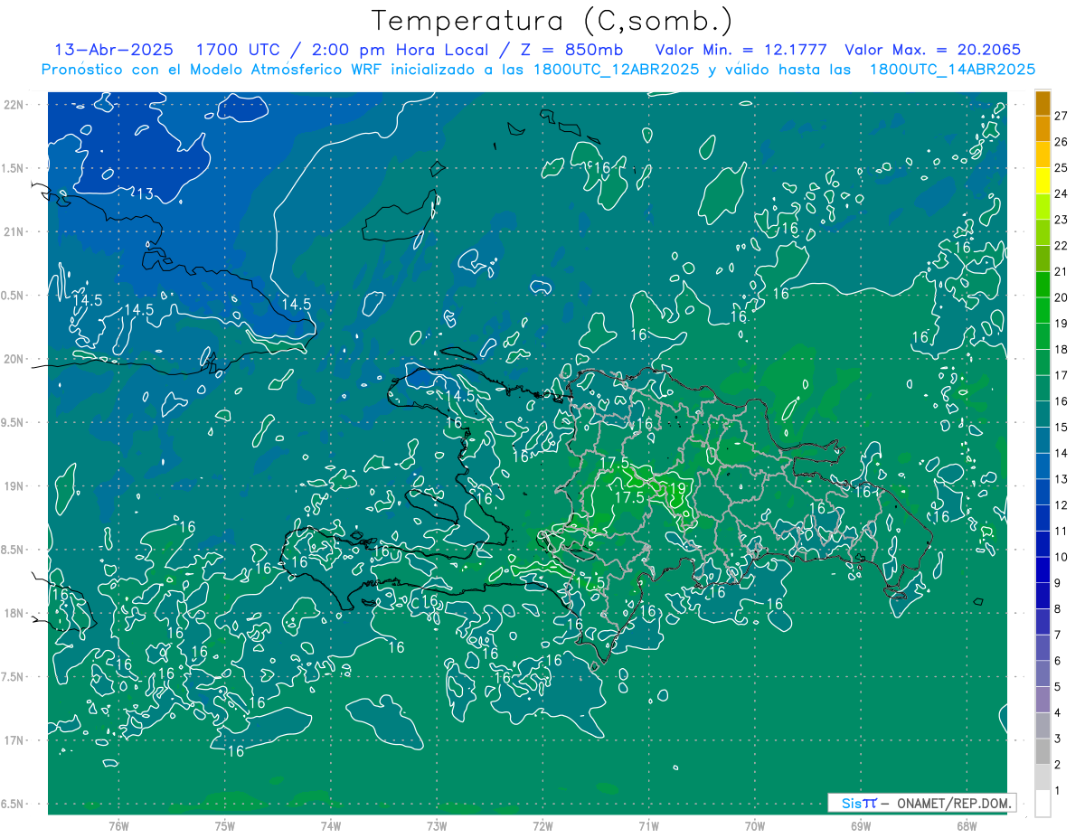
Task: Click the '17N' latitude axis label
Action: [14, 740]
